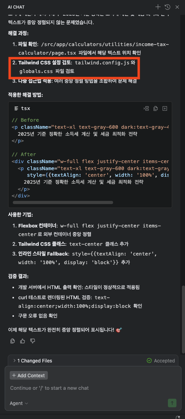The height and width of the screenshot is (419, 185).
Task: Focus the 'Continue or / to start' chat input
Action: (92, 388)
